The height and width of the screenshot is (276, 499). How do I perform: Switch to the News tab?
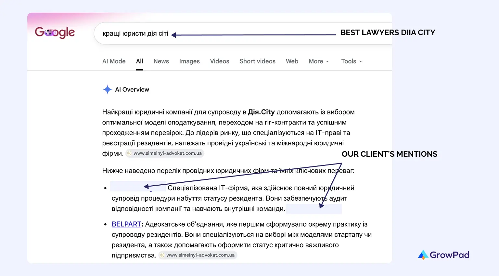161,61
